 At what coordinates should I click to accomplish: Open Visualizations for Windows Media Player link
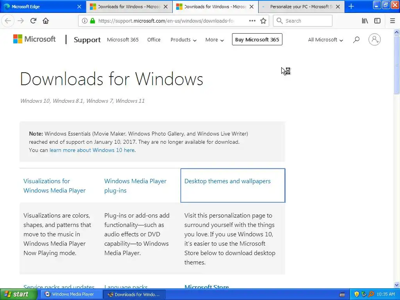point(54,186)
